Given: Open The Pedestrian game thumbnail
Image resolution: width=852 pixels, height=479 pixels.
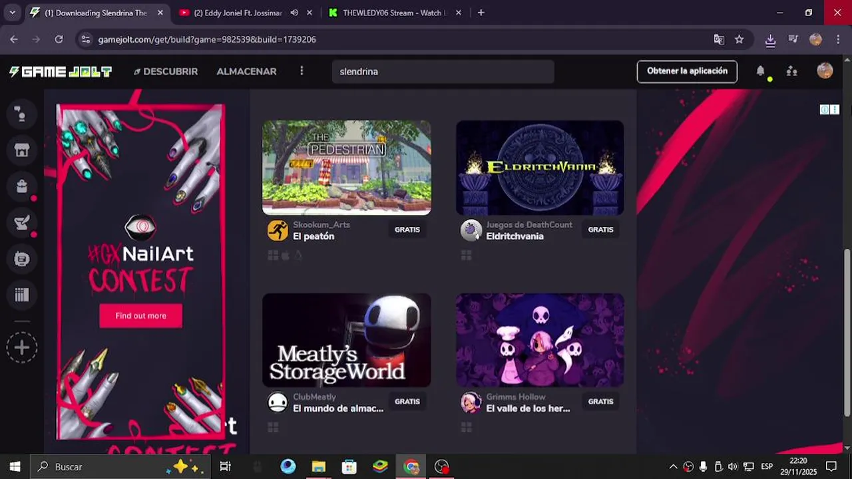Looking at the screenshot, I should point(346,168).
